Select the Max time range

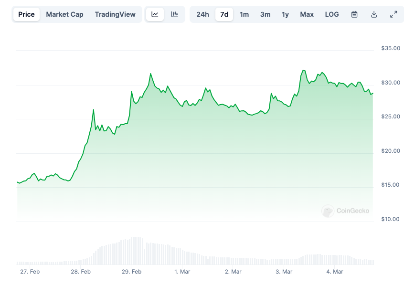pyautogui.click(x=307, y=14)
